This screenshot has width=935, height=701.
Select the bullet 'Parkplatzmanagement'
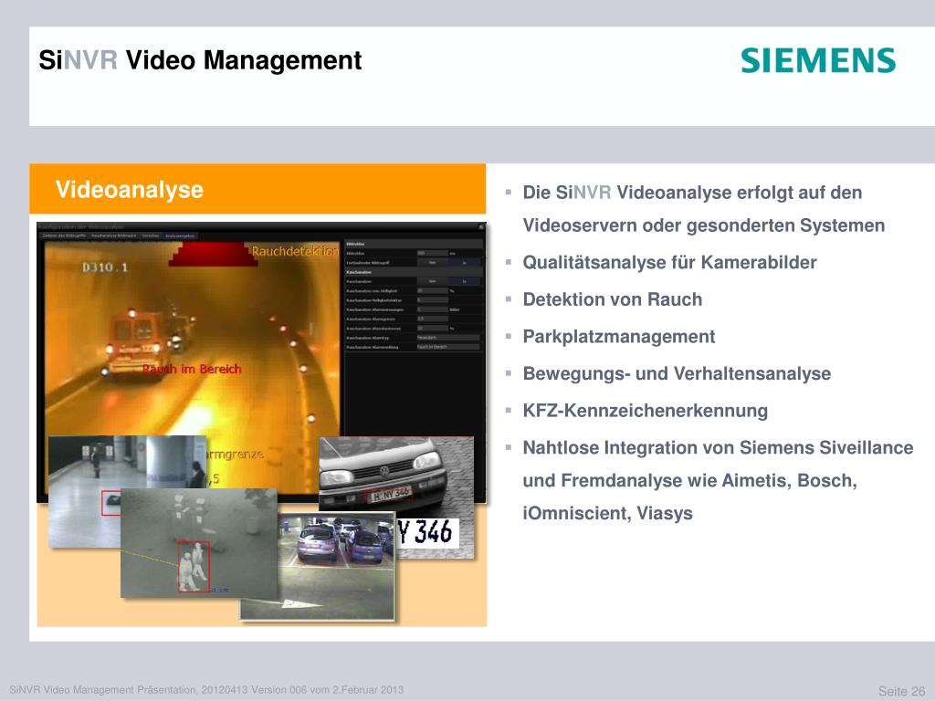(619, 337)
